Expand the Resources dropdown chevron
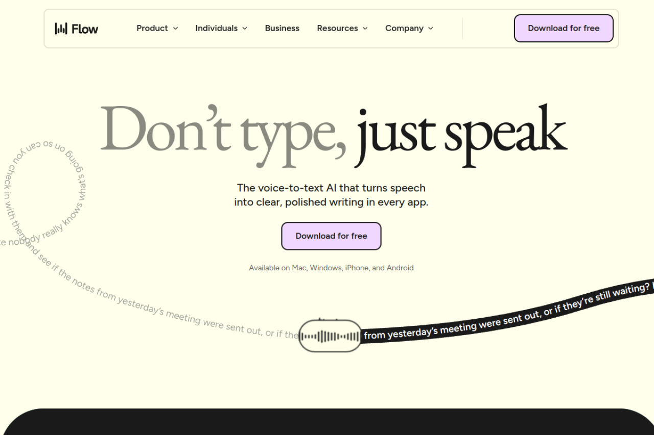Image resolution: width=654 pixels, height=435 pixels. 365,29
